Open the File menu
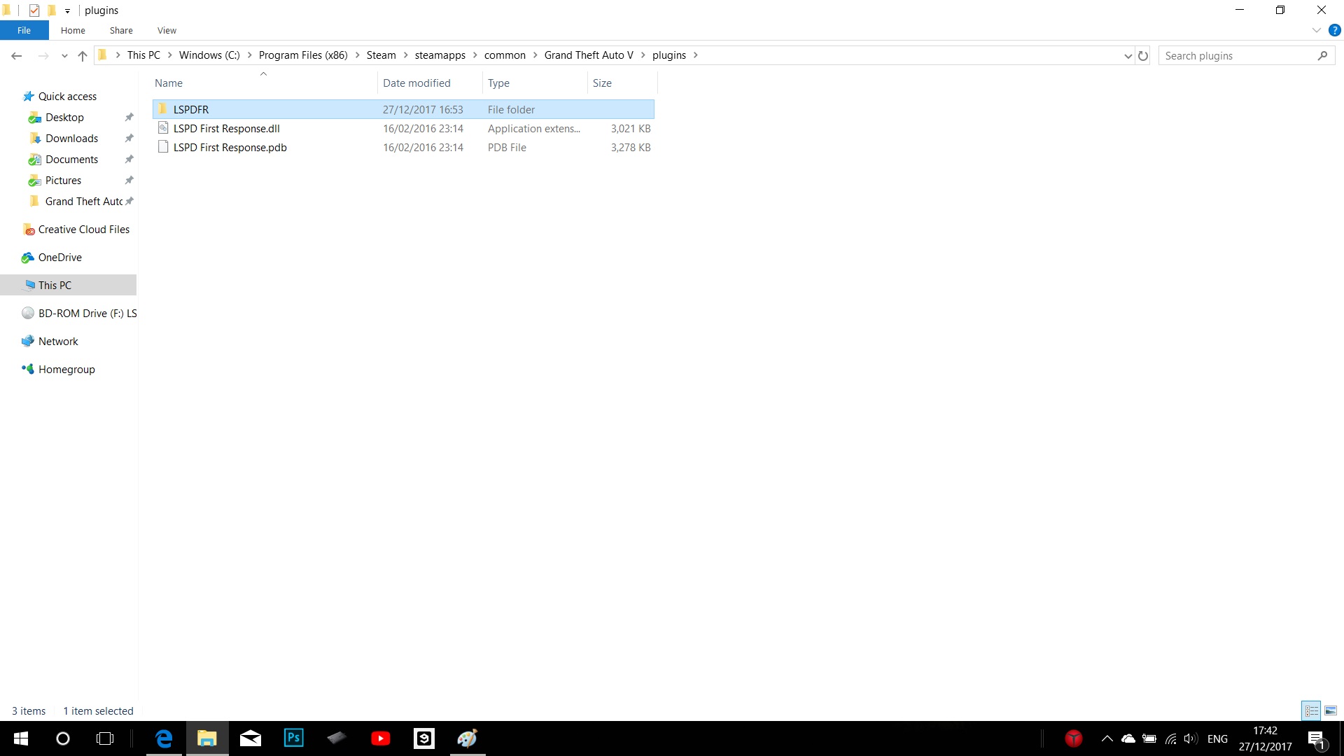This screenshot has height=756, width=1344. (x=24, y=30)
